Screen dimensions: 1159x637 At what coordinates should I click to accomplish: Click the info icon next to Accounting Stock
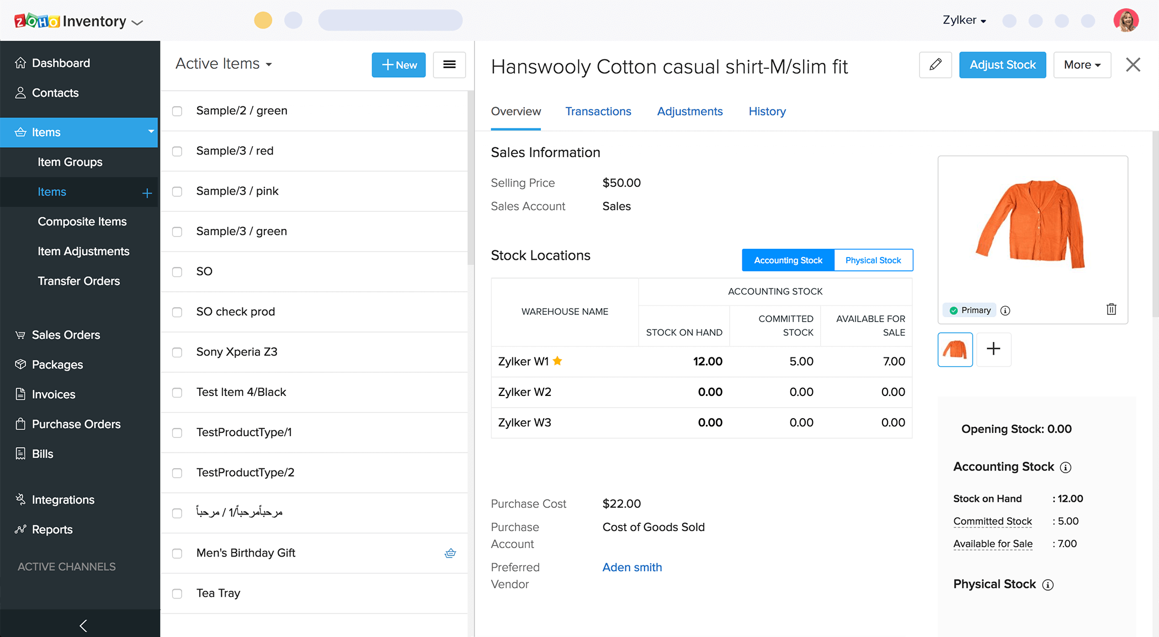tap(1065, 467)
